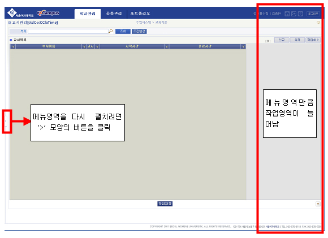Click the window popup icon in header
Screen dimensions: 328x238
294,14
